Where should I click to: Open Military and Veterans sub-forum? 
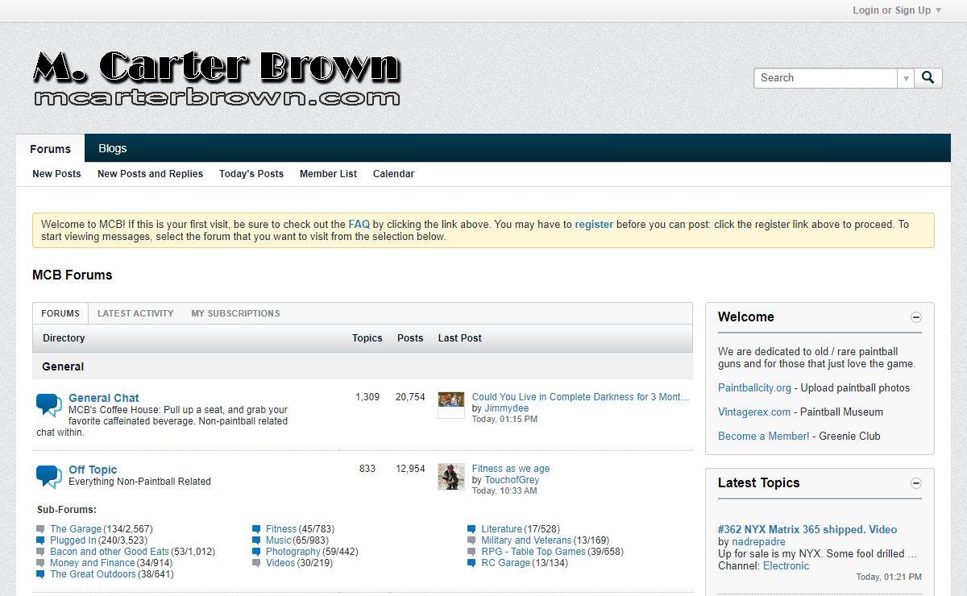pyautogui.click(x=526, y=540)
